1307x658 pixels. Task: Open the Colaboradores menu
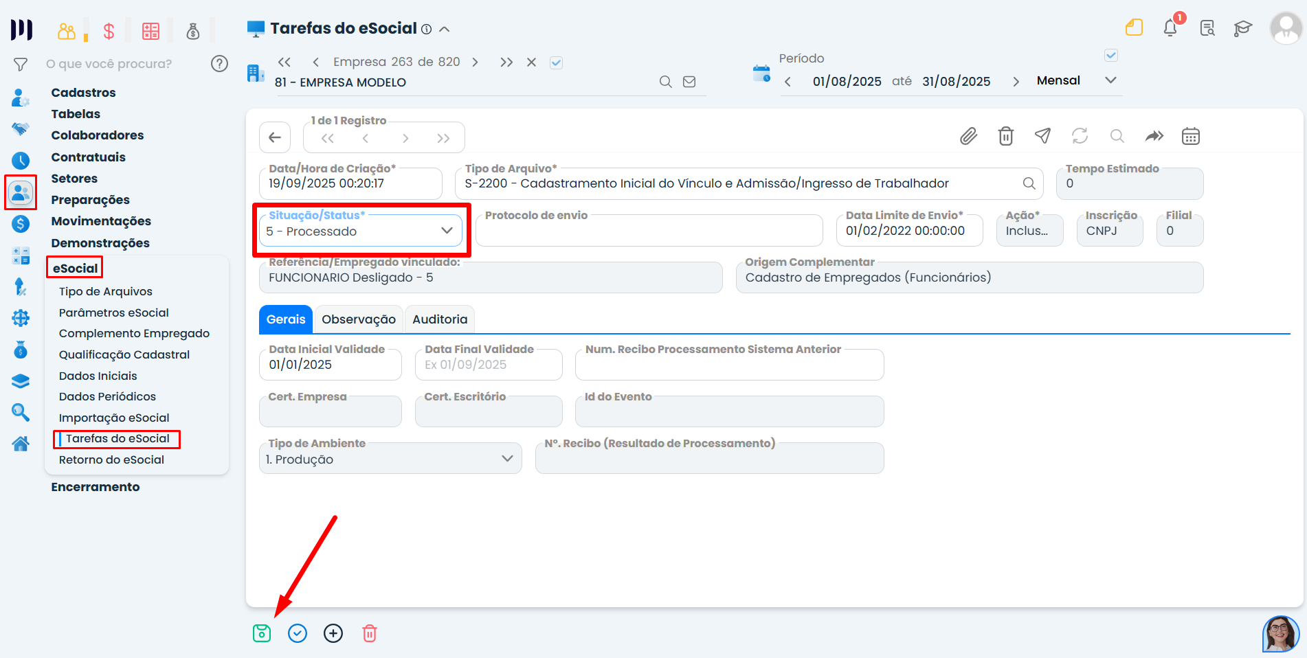98,135
